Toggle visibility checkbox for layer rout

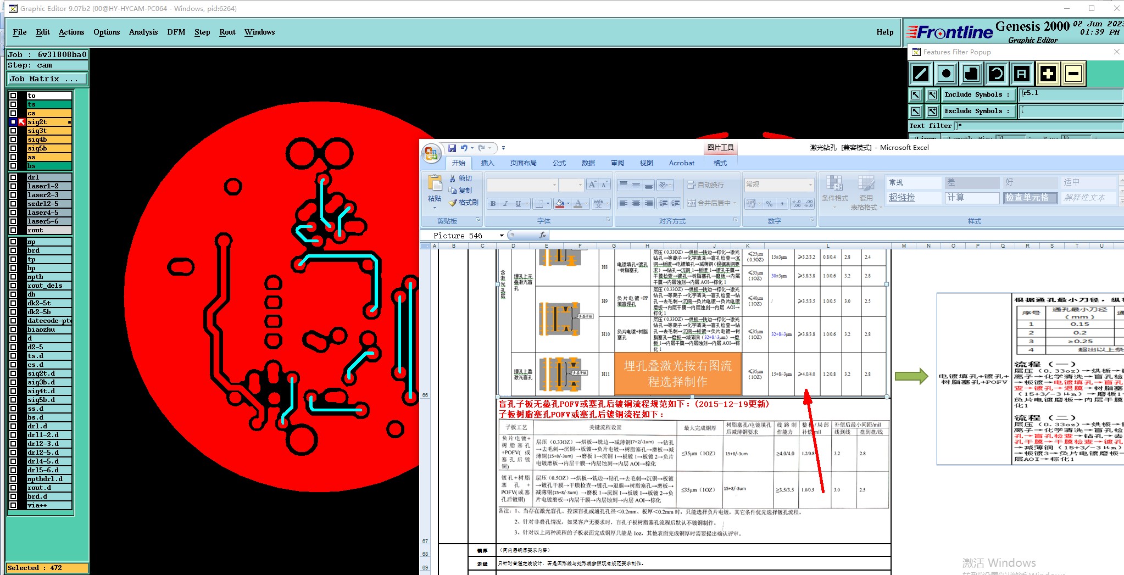point(13,230)
